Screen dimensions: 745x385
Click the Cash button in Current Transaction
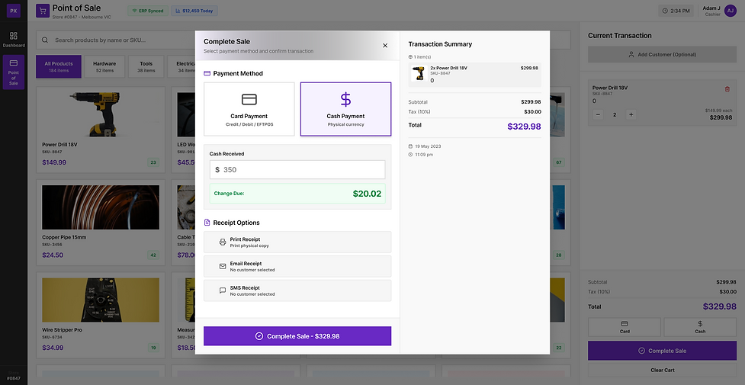(700, 327)
